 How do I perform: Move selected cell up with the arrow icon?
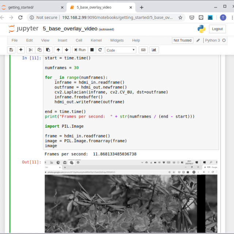pos(58,50)
